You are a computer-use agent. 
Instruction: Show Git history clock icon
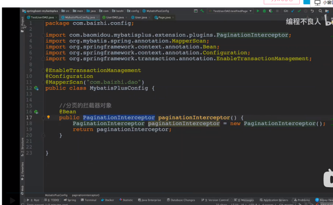point(306,11)
